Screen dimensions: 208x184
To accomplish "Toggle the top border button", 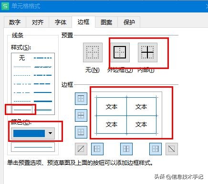I will 81,99.
